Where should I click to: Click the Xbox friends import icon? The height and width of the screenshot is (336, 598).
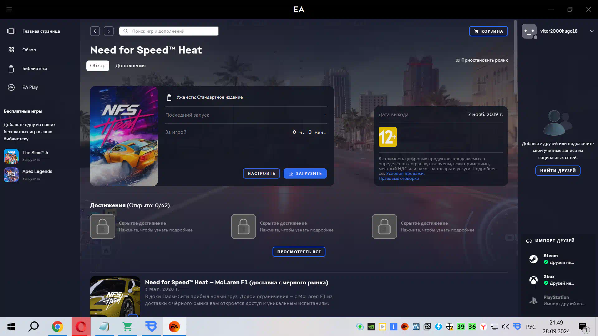pos(533,280)
